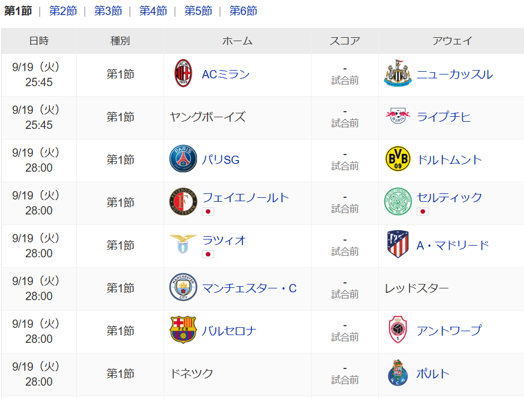The image size is (524, 399).
Task: Click the Porto club crest
Action: click(398, 373)
